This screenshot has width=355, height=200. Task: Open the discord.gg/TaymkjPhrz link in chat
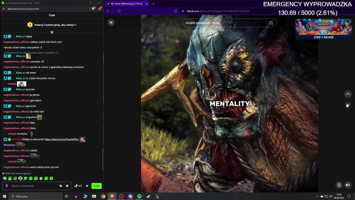coord(62,139)
